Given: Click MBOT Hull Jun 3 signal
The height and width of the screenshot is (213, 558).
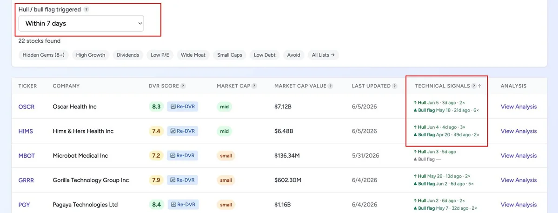Looking at the screenshot, I should [x=434, y=152].
